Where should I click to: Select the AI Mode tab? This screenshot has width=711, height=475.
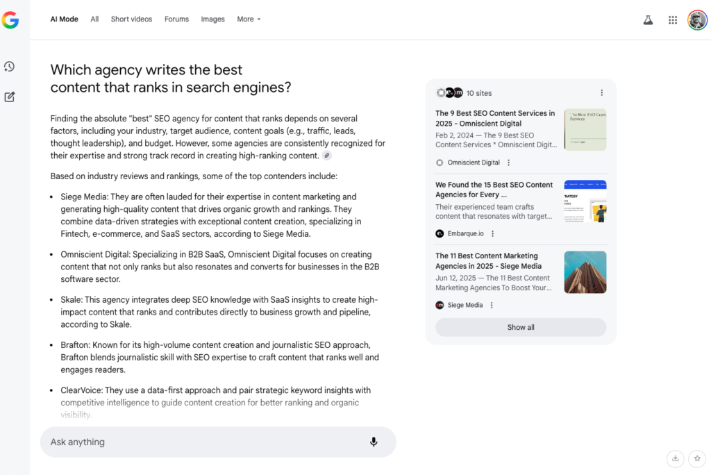tap(64, 19)
